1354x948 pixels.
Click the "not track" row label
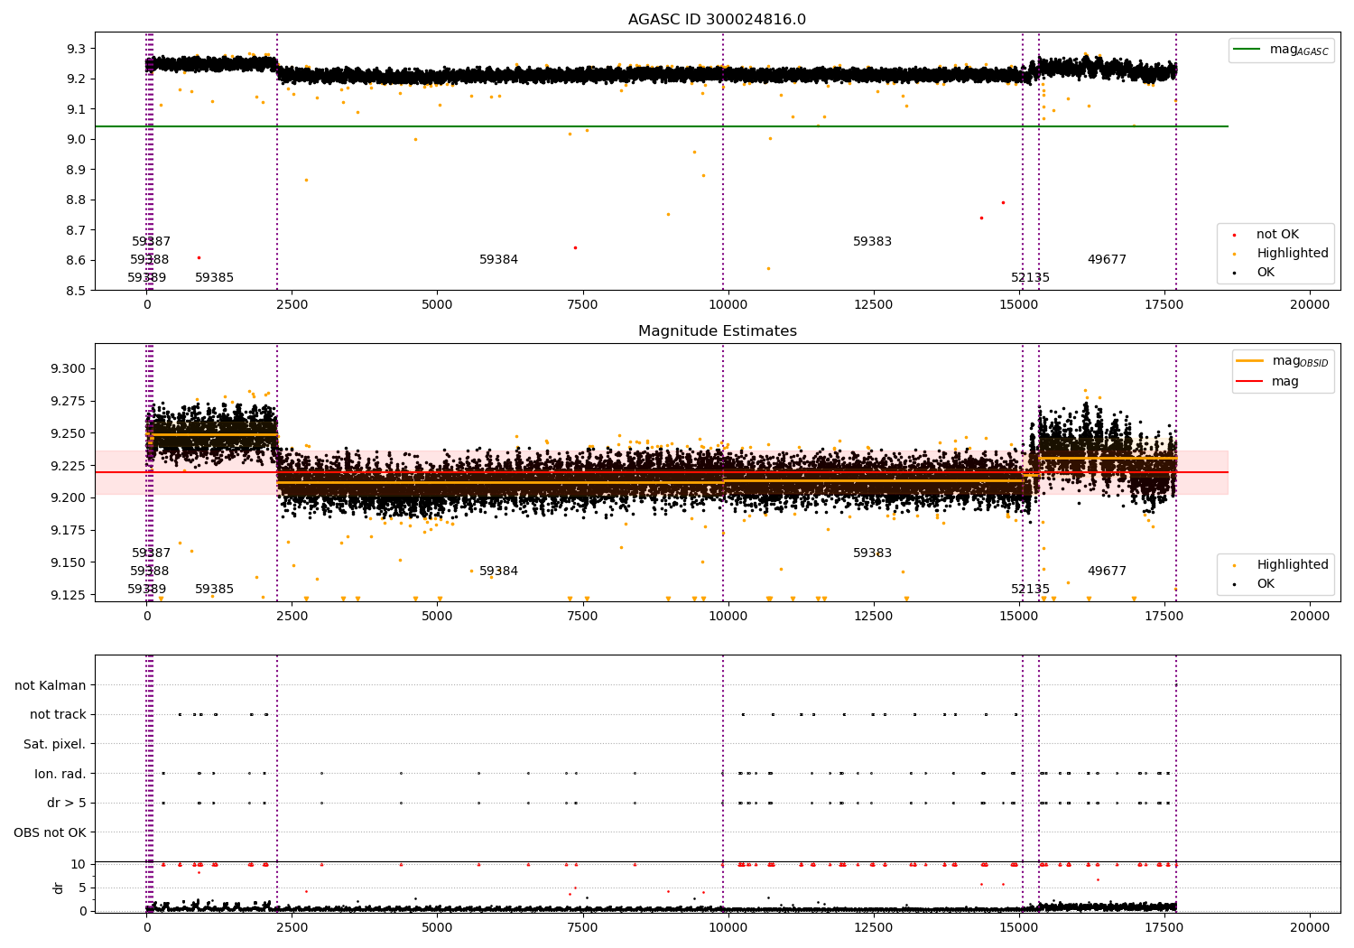pos(58,715)
